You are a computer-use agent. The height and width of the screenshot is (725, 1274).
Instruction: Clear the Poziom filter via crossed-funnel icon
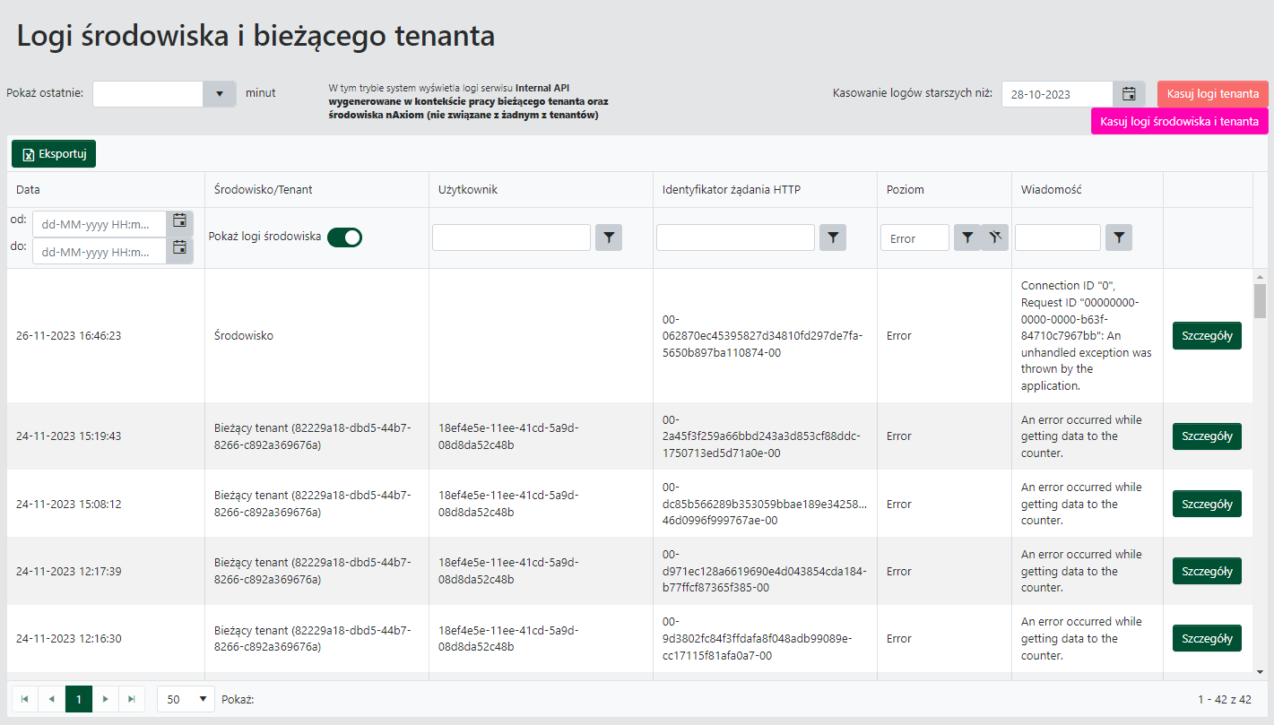tap(993, 237)
